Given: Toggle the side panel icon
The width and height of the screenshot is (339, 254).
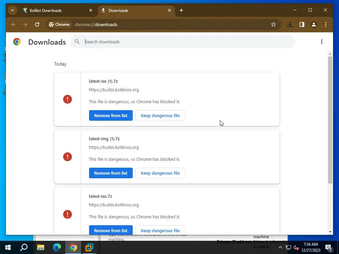Looking at the screenshot, I should click(x=302, y=24).
